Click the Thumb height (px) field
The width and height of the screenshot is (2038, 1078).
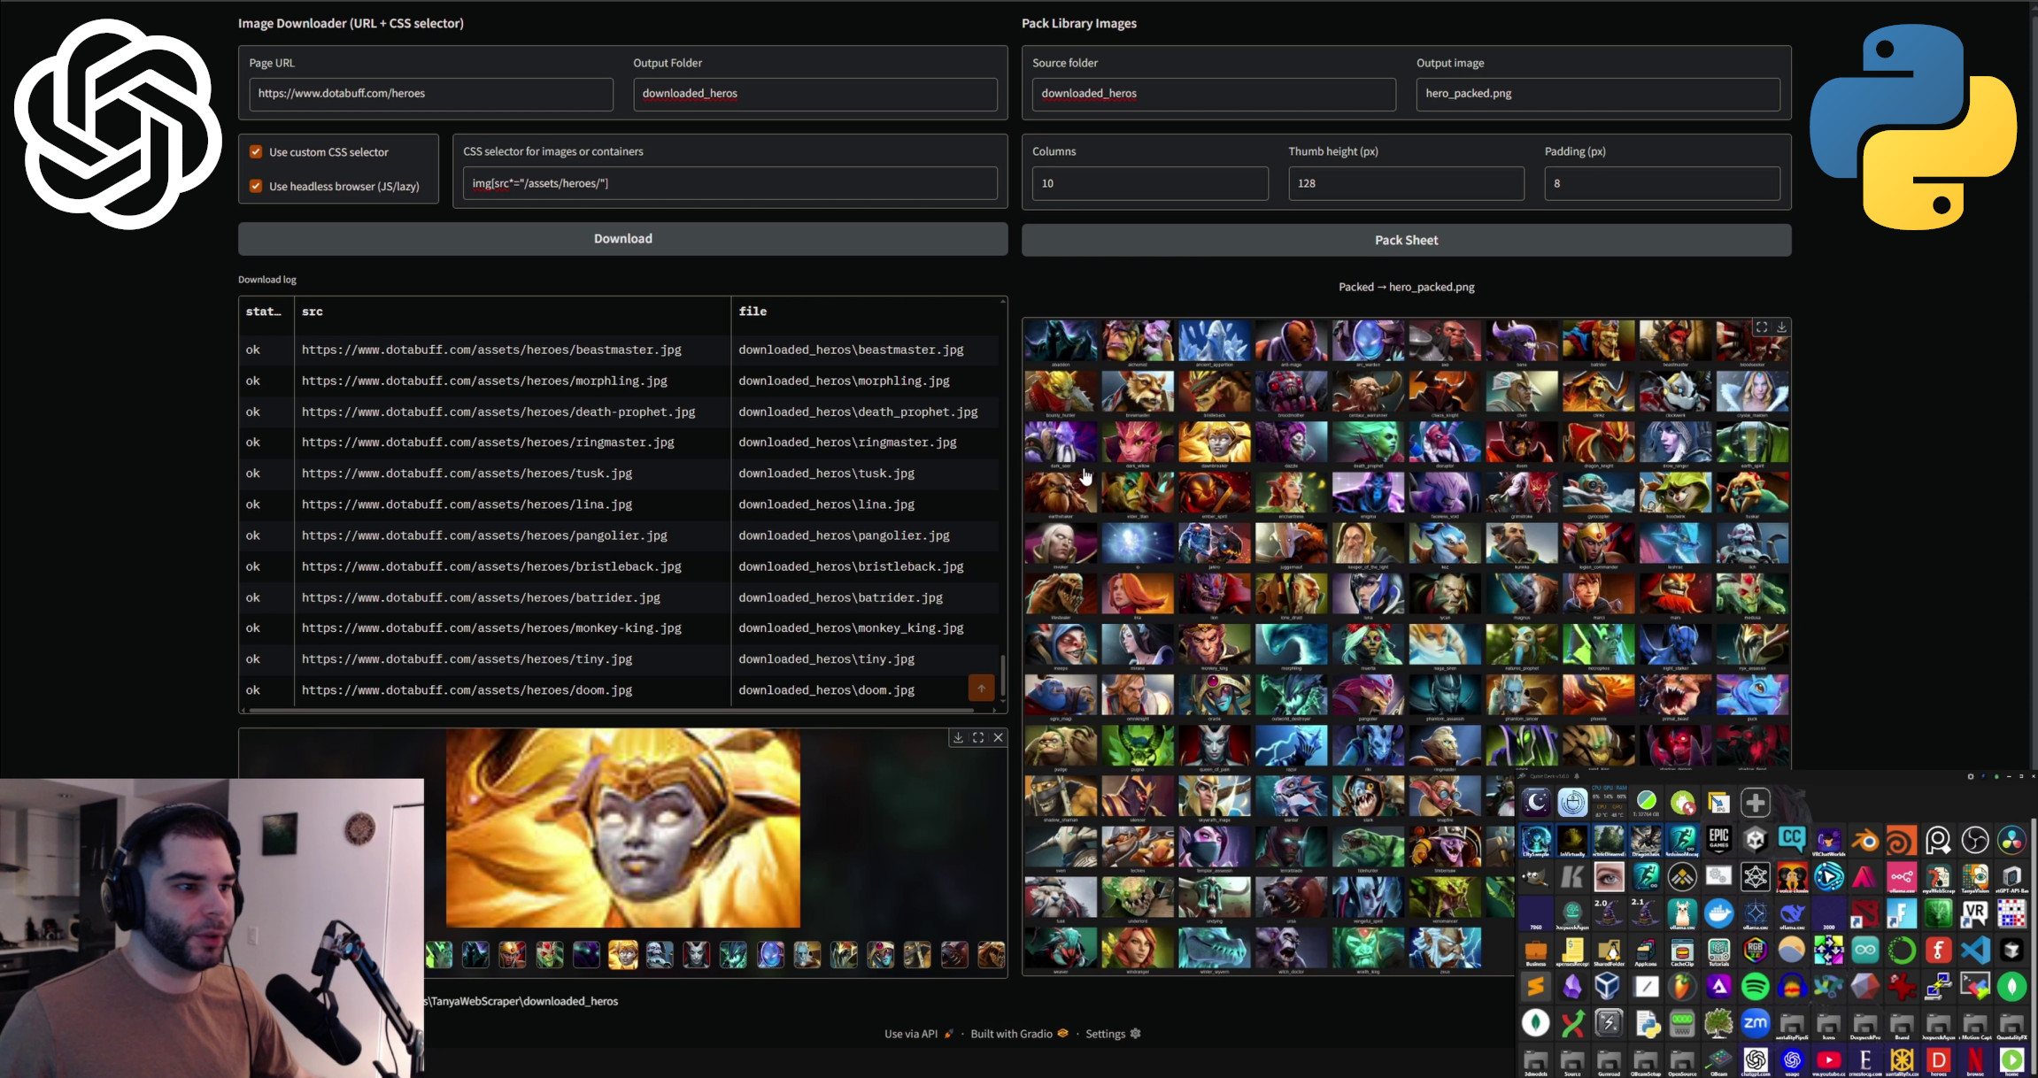coord(1406,183)
